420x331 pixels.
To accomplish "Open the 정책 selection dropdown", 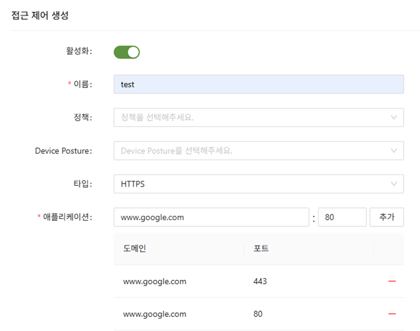I will [x=258, y=118].
